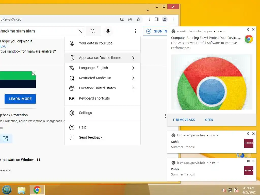260x195 pixels.
Task: Click 'geback Protection' ad title
Action: coord(14,115)
